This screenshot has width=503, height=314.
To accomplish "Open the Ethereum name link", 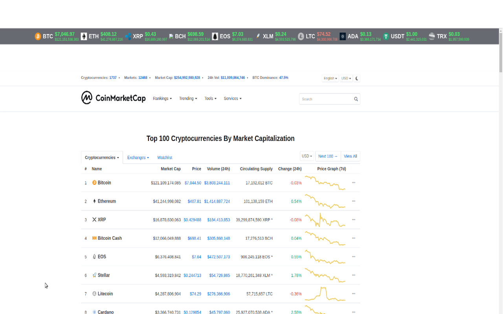I will pos(107,201).
